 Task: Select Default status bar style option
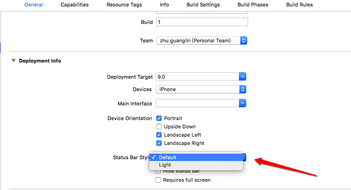168,157
